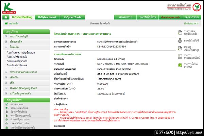The width and height of the screenshot is (204, 136).
Task: Click the ข้อมูลบริการ panel header
Action: click(x=27, y=100)
